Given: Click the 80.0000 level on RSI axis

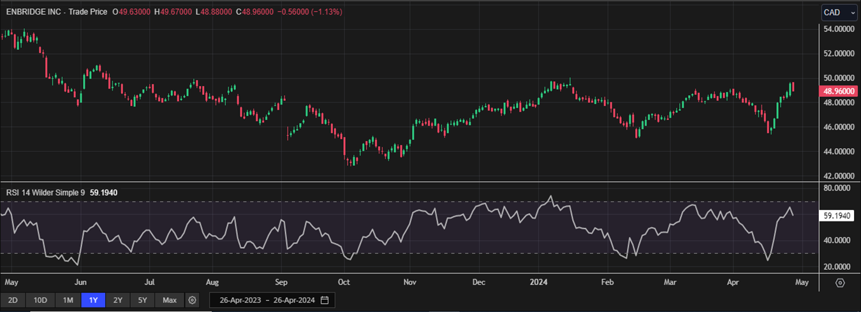Looking at the screenshot, I should (x=838, y=189).
